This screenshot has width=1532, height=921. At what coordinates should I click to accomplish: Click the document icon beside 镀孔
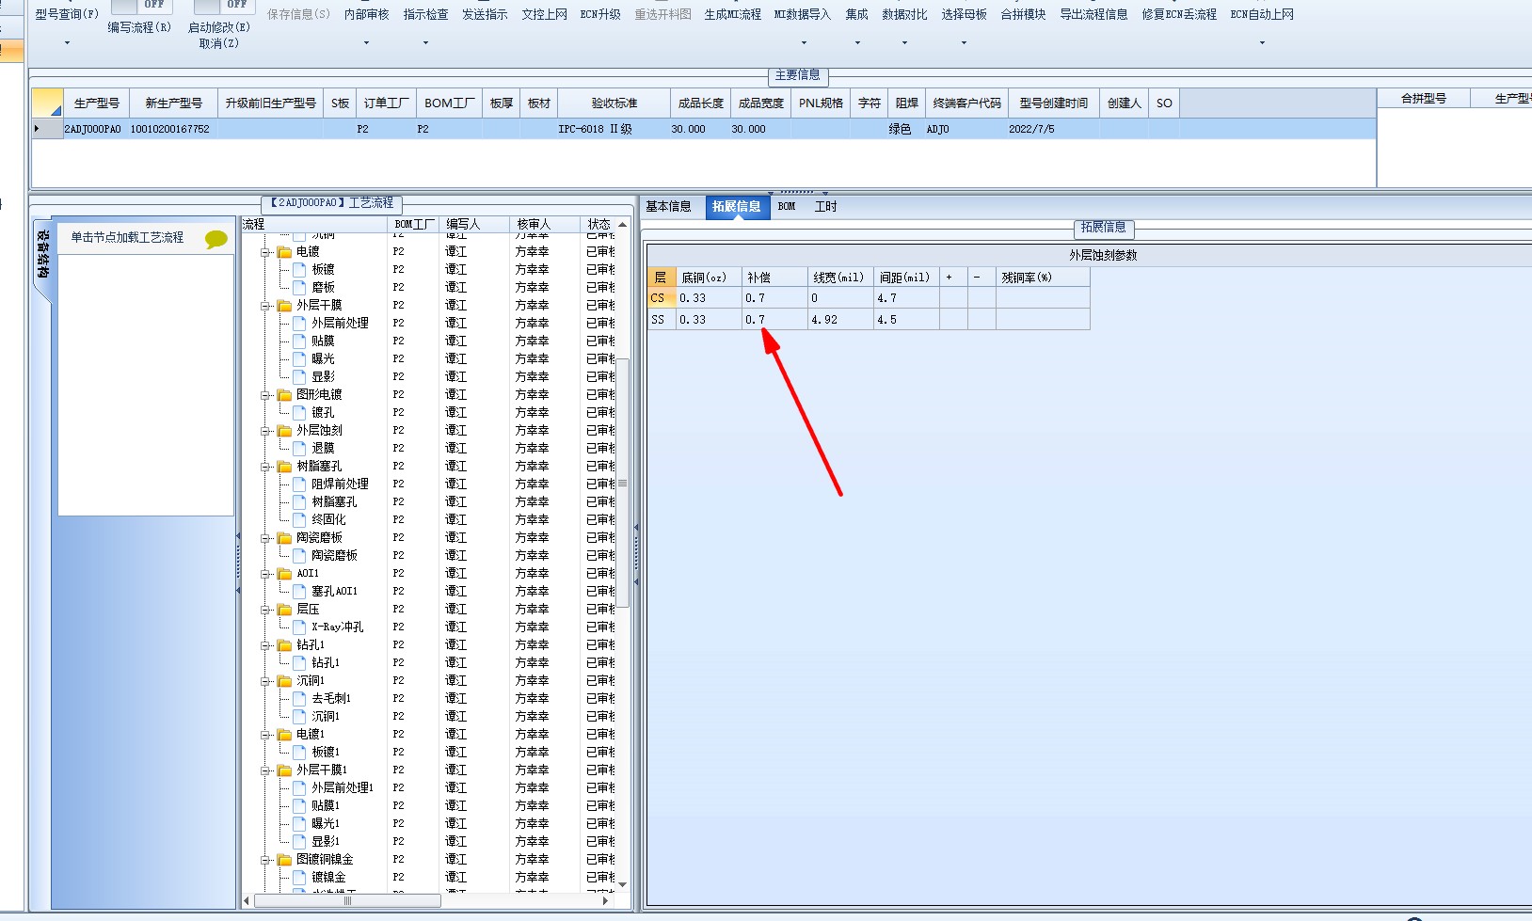[x=299, y=413]
